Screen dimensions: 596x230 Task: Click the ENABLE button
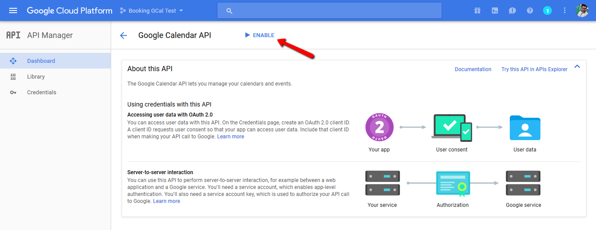259,35
